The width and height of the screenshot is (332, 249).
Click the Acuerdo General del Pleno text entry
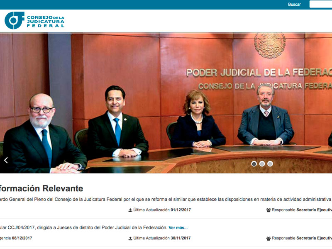pos(166,200)
